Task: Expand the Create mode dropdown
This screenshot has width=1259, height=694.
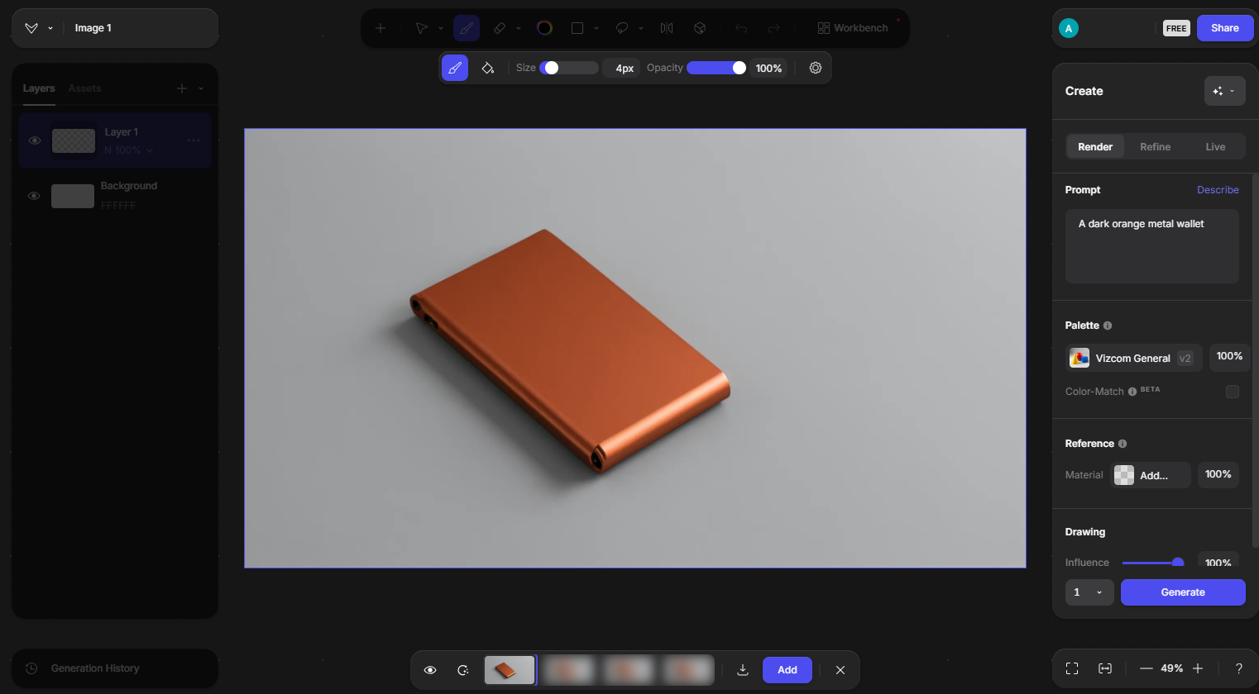Action: click(x=1224, y=91)
